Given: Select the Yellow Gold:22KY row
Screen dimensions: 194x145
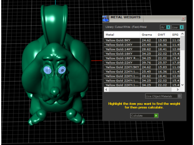Looking at the screenshot, I should 142,62.
